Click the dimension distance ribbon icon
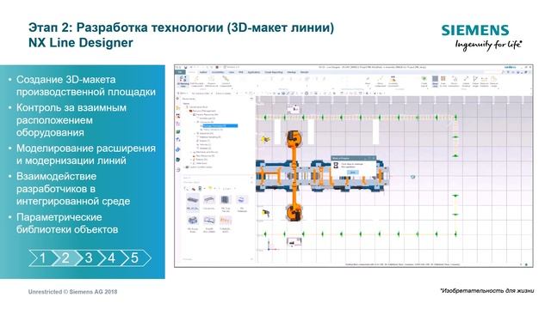551x309 pixels. point(484,82)
